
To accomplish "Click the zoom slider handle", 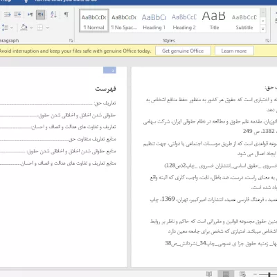I will click(269, 274).
